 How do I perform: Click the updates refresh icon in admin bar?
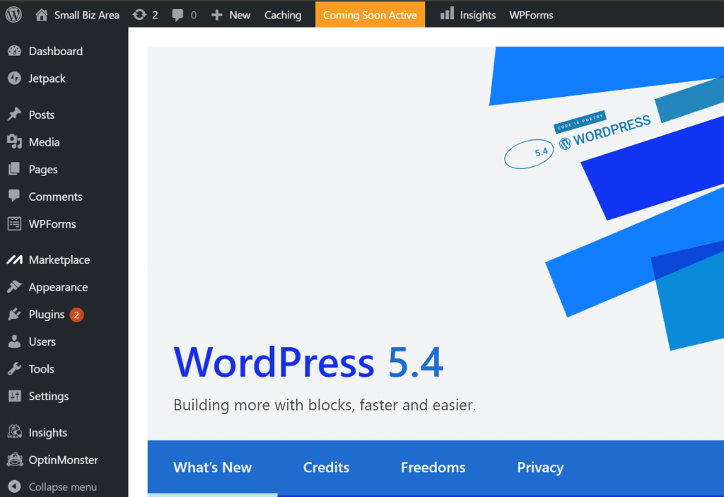tap(139, 15)
